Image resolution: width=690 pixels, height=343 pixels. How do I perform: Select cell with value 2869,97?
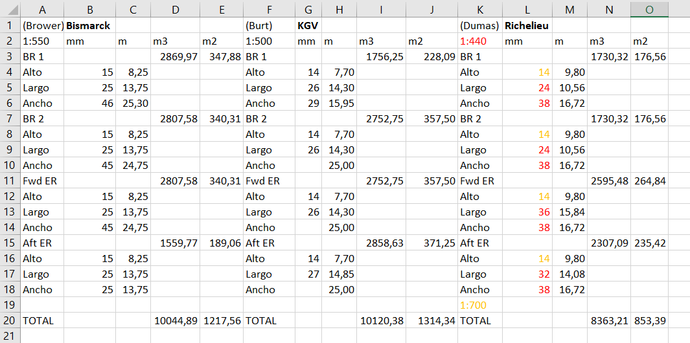coord(175,57)
